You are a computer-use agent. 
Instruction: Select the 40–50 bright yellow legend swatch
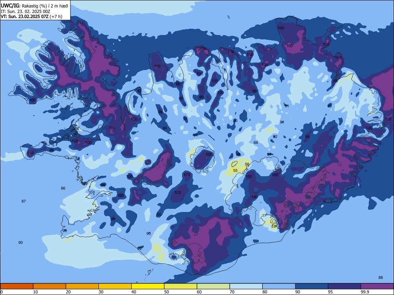coord(148,286)
